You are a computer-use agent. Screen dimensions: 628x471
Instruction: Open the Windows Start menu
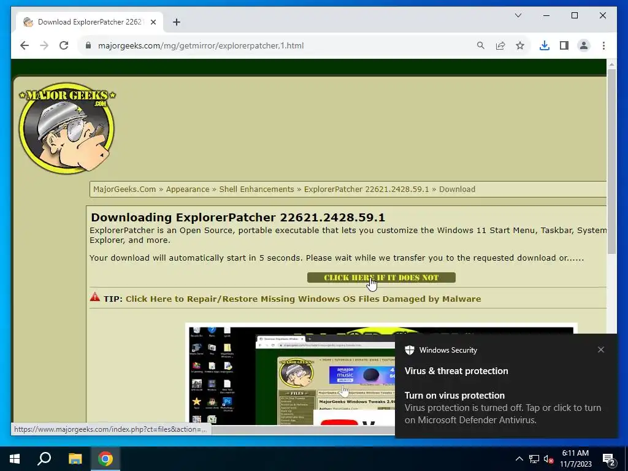15,459
